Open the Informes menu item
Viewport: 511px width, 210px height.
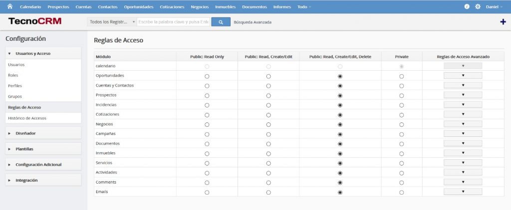point(282,7)
